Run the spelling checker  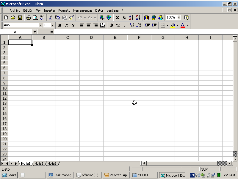tap(42, 18)
